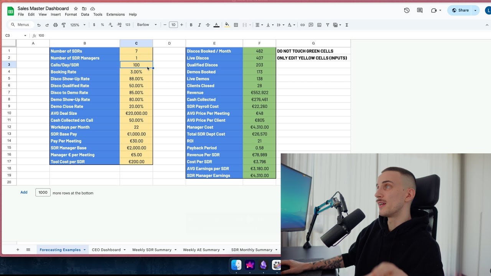Switch to Weekly AE Summary tab
Screen dimensions: 491x276
point(201,250)
